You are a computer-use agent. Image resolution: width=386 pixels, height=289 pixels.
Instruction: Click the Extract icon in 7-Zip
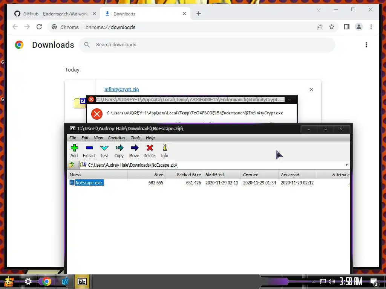pos(89,148)
